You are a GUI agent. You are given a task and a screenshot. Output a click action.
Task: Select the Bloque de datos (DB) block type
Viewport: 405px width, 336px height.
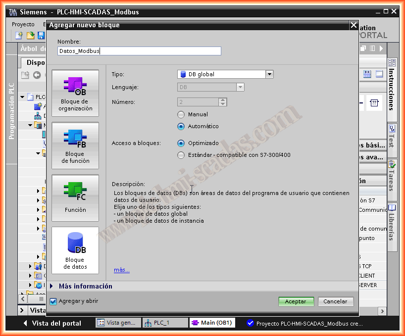click(x=75, y=250)
